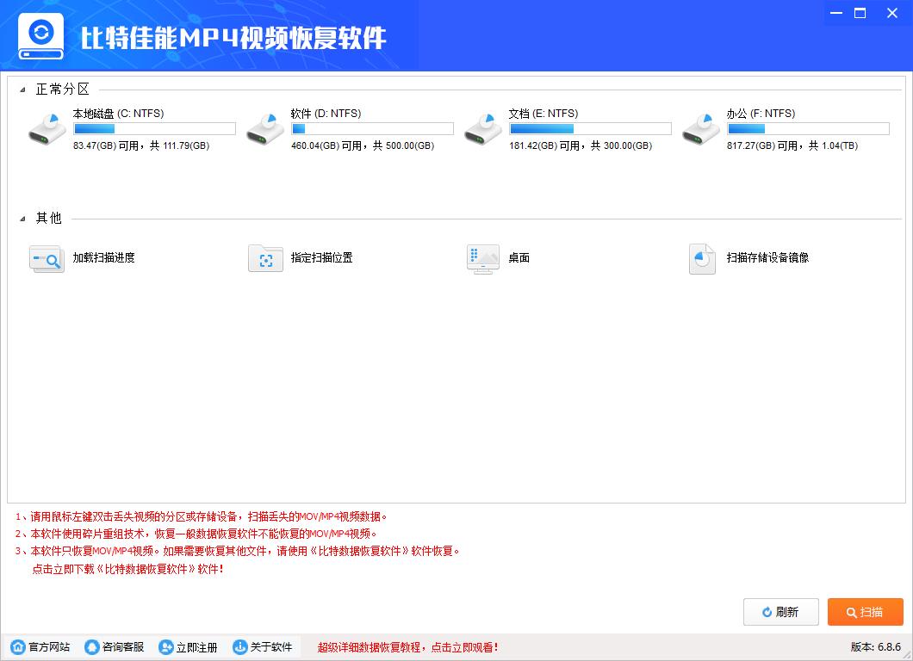913x661 pixels.
Task: Select the 文档 (E:) drive
Action: click(564, 127)
